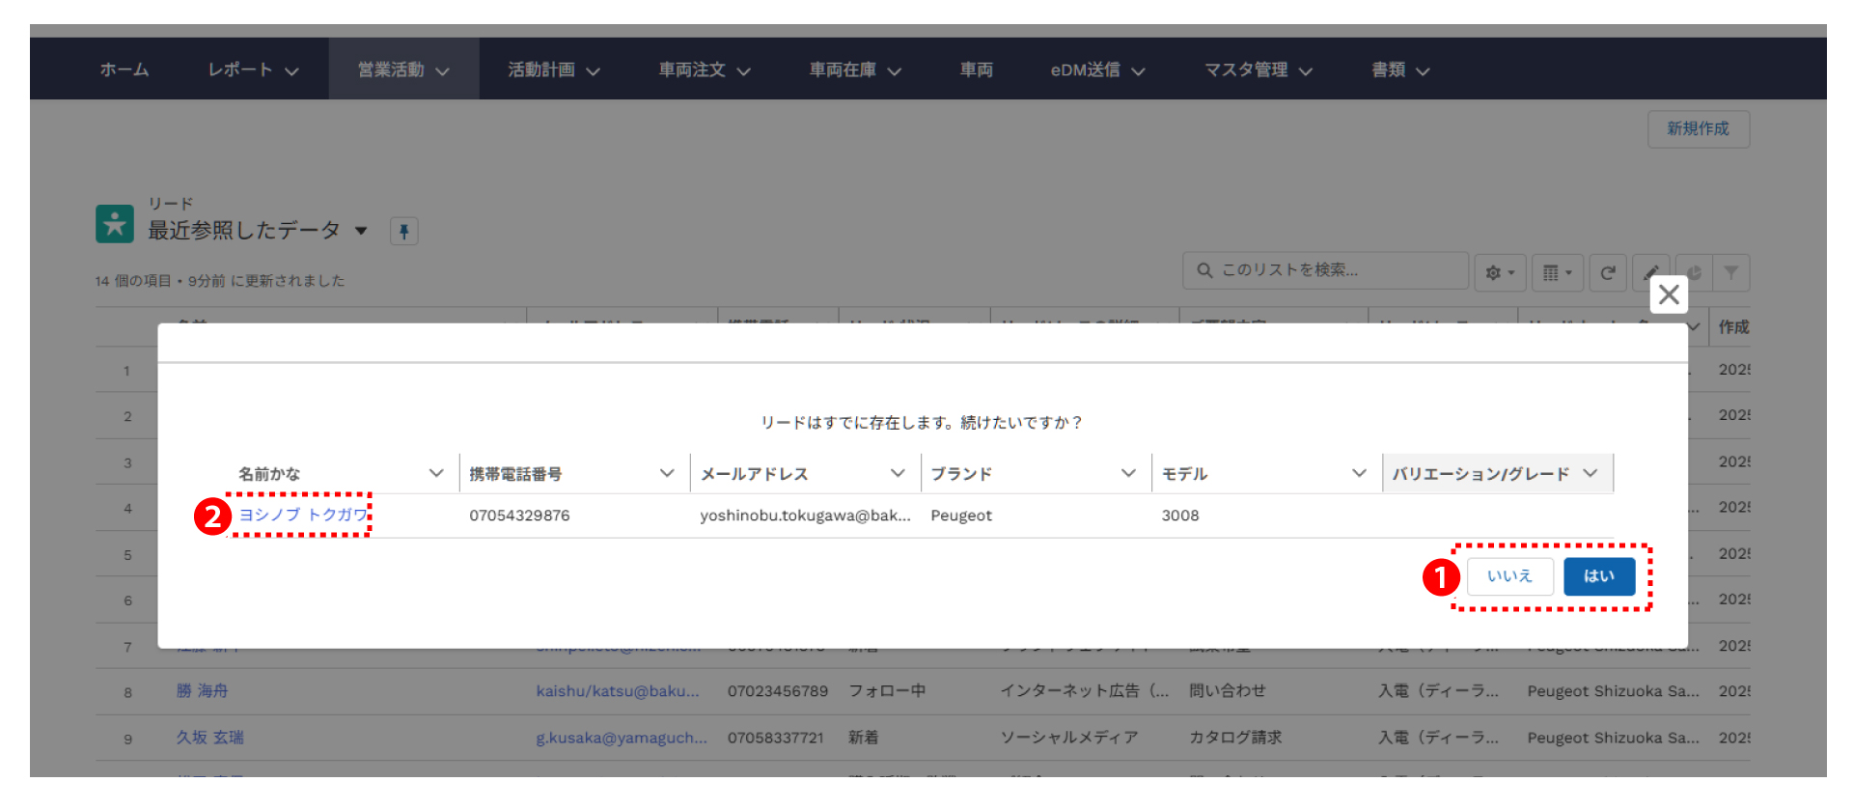The width and height of the screenshot is (1853, 810).
Task: Open the table display options icon
Action: [x=1556, y=273]
